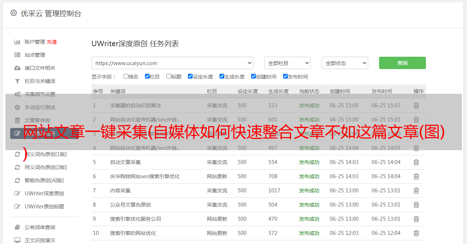Delete row 5 自动文章采集 via trash icon

click(x=416, y=162)
